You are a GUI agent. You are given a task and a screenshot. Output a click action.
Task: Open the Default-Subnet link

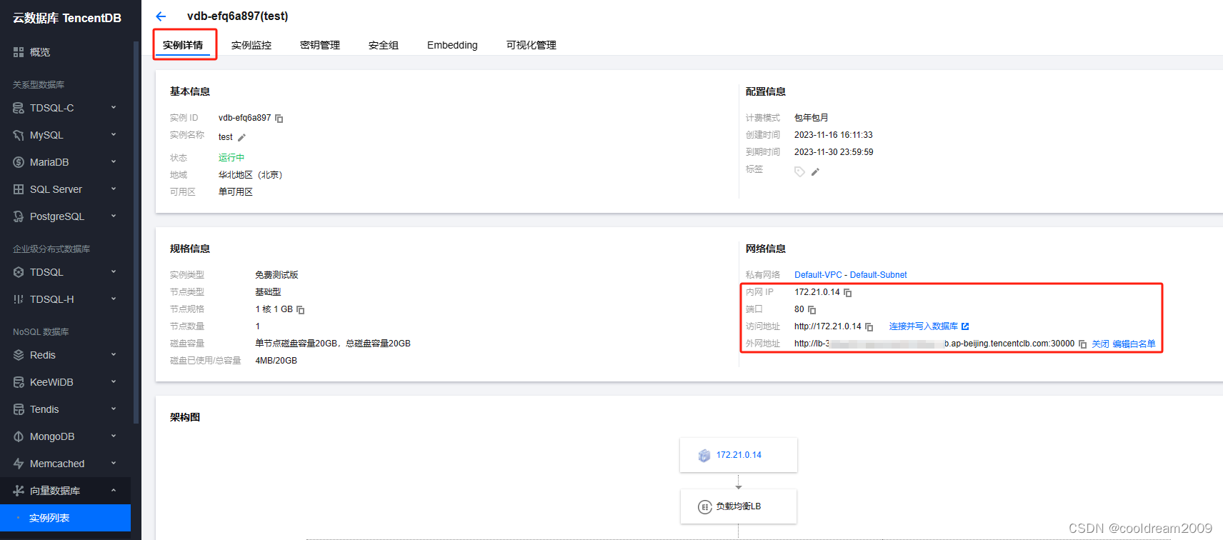click(x=878, y=275)
